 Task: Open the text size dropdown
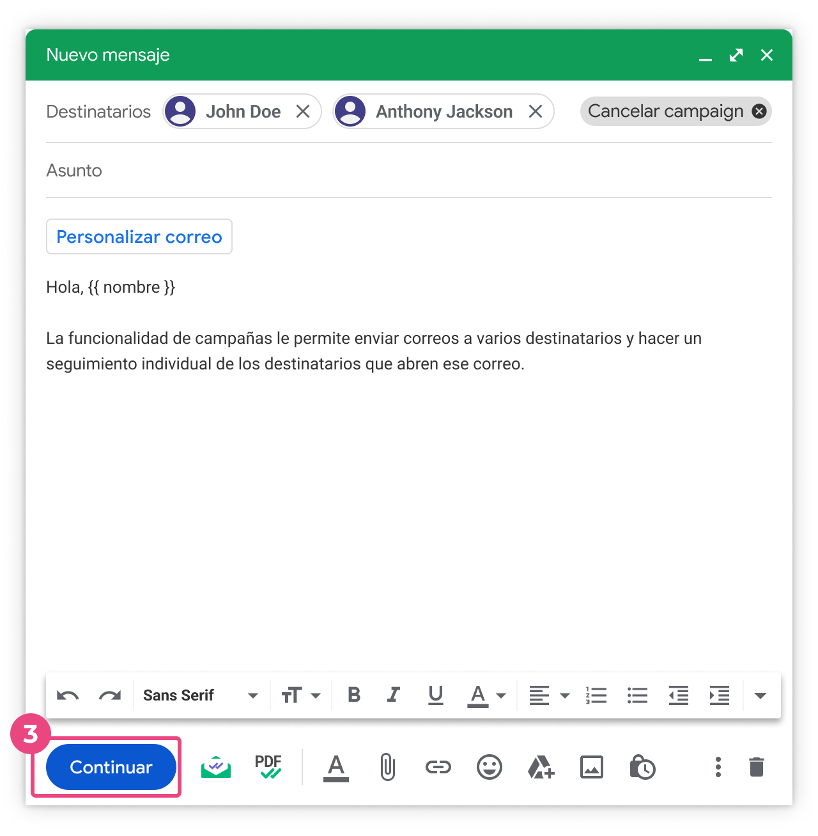[x=301, y=695]
